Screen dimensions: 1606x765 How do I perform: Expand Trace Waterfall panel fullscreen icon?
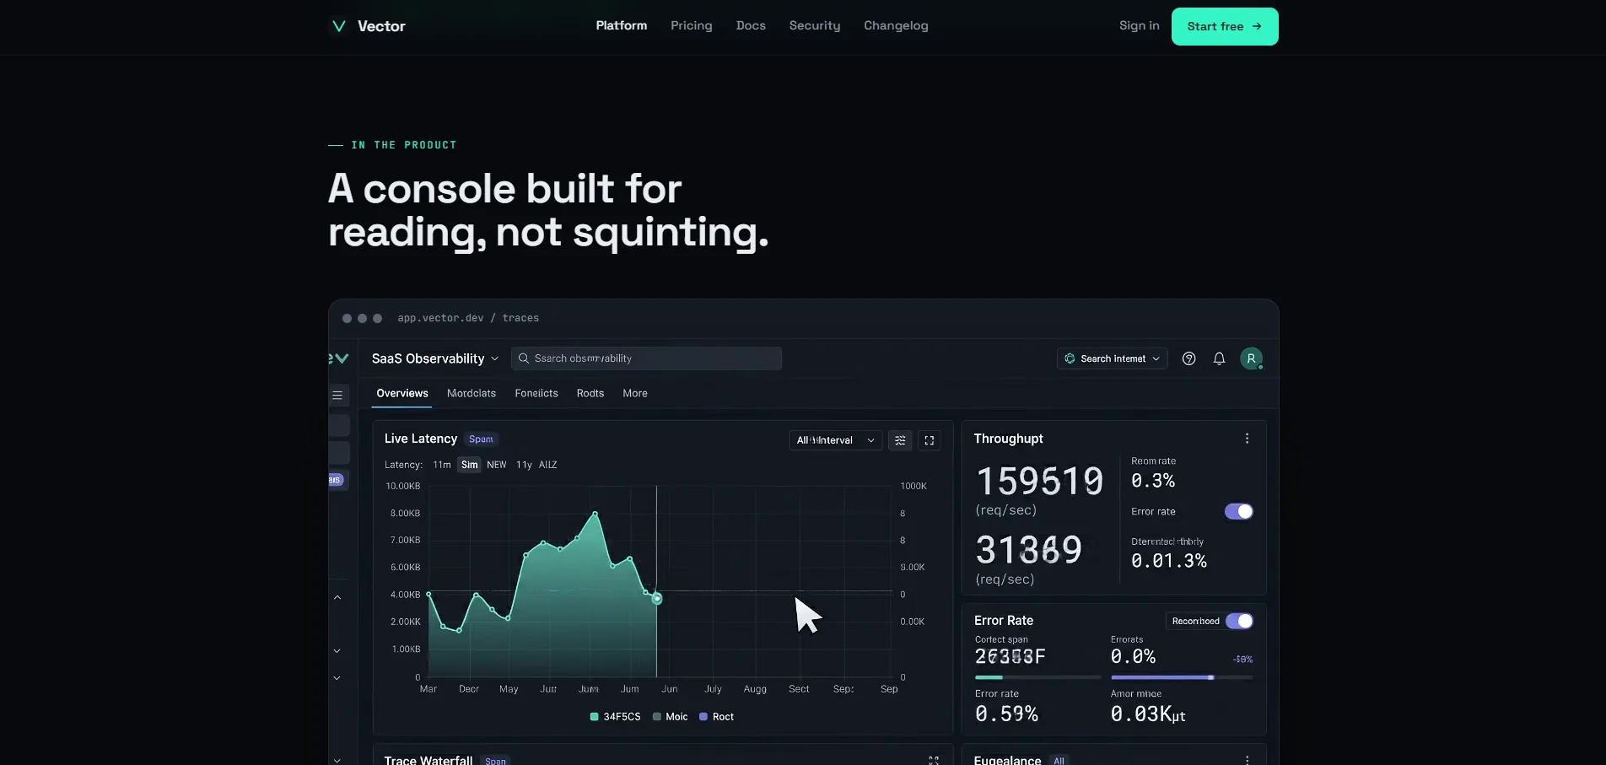pos(934,760)
